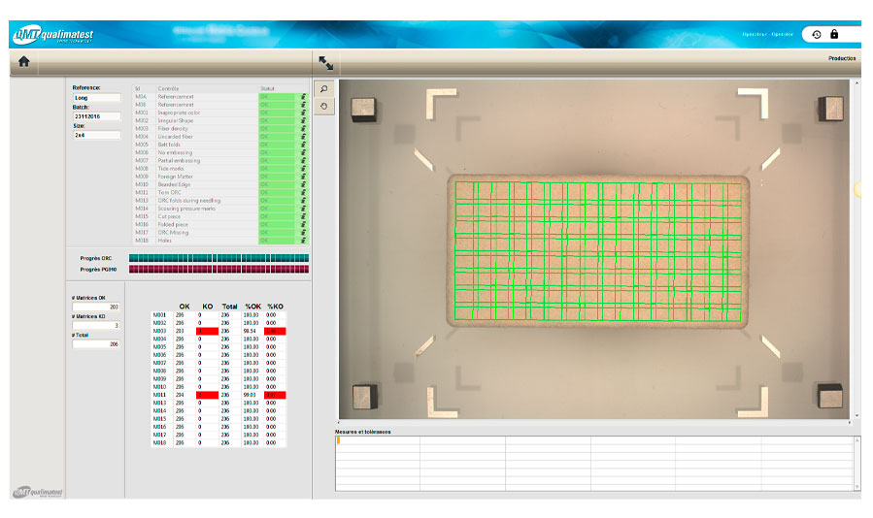The width and height of the screenshot is (873, 518).
Task: Click the Progrès PG010 progress bar
Action: pos(218,269)
